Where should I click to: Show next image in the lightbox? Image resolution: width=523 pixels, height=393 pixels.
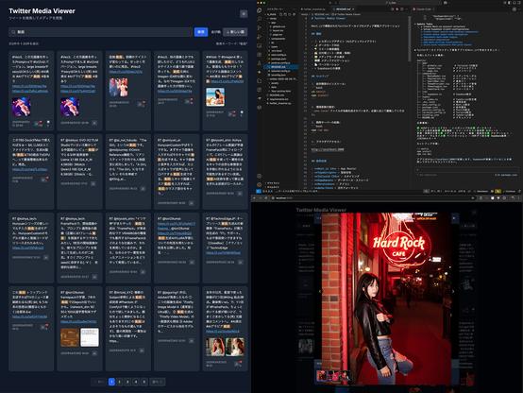click(x=453, y=291)
